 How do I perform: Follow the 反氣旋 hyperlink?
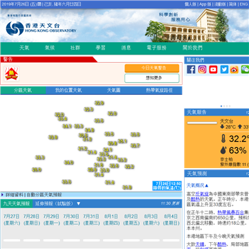point(202,194)
